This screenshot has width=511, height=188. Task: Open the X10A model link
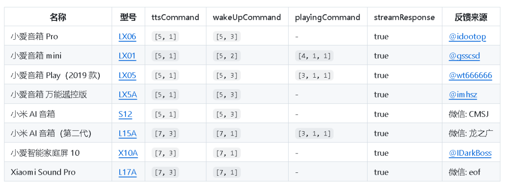coord(128,153)
